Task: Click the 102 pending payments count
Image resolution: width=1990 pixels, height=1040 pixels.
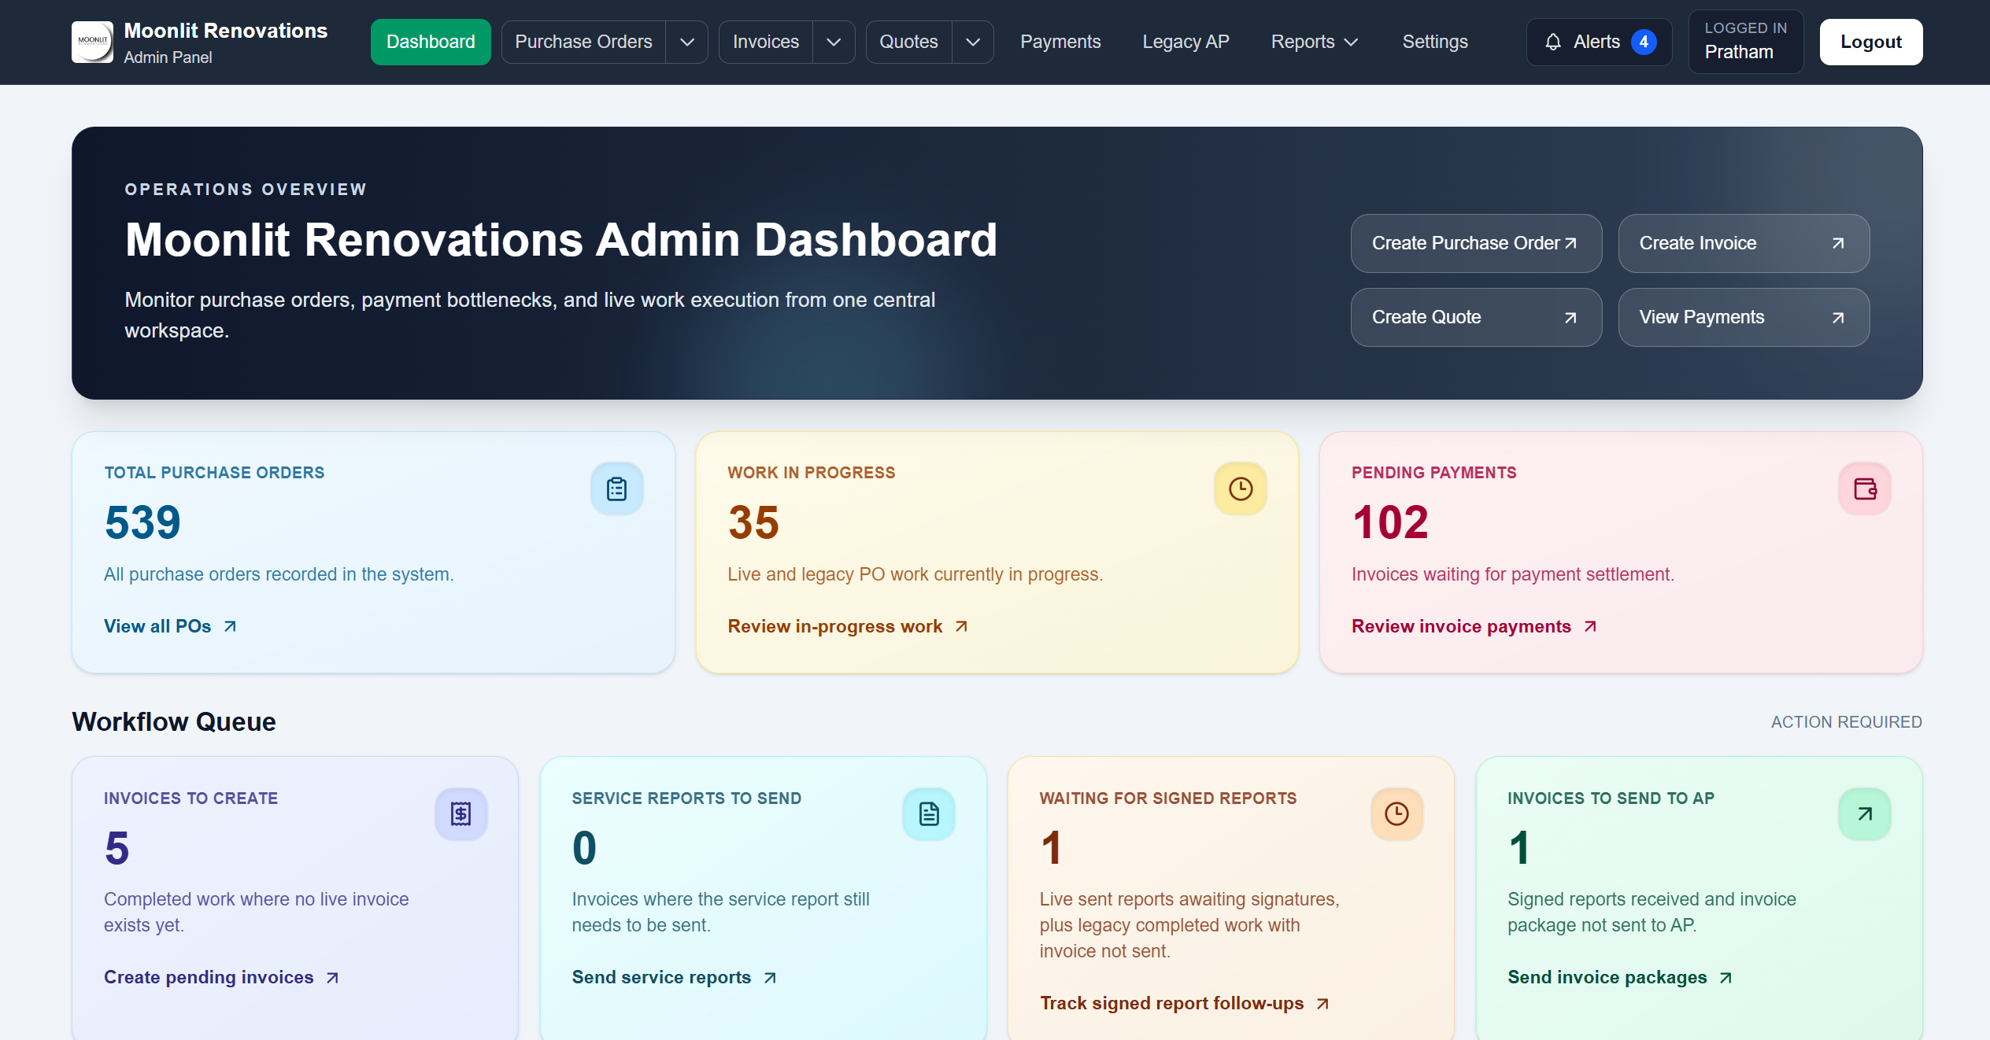Action: click(1390, 522)
